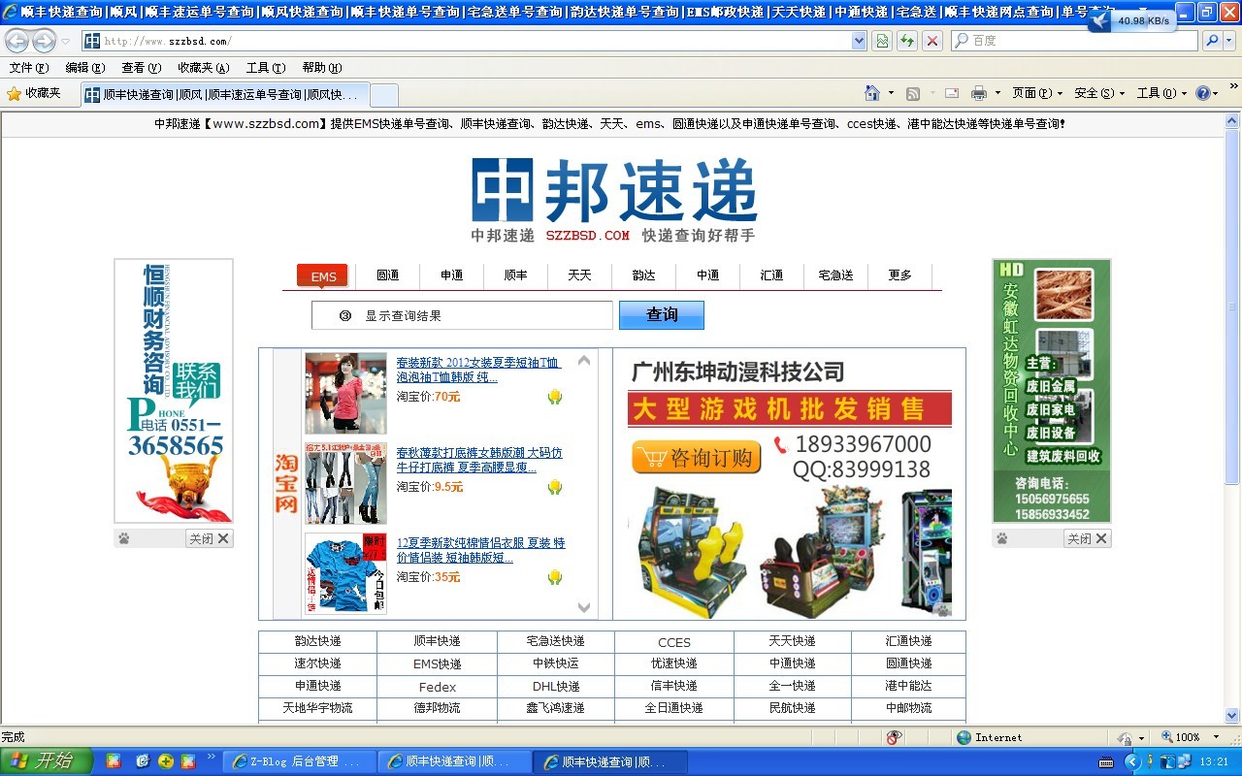Click the compatibility view icon in address bar
Screen dimensions: 1242x776
click(882, 41)
